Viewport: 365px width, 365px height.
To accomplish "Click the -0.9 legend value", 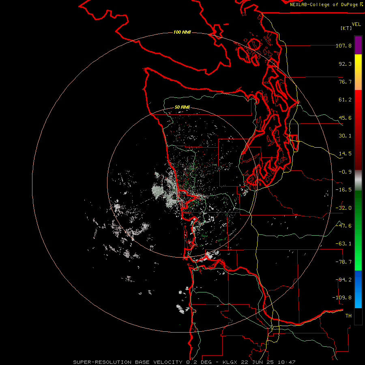I will [x=345, y=172].
